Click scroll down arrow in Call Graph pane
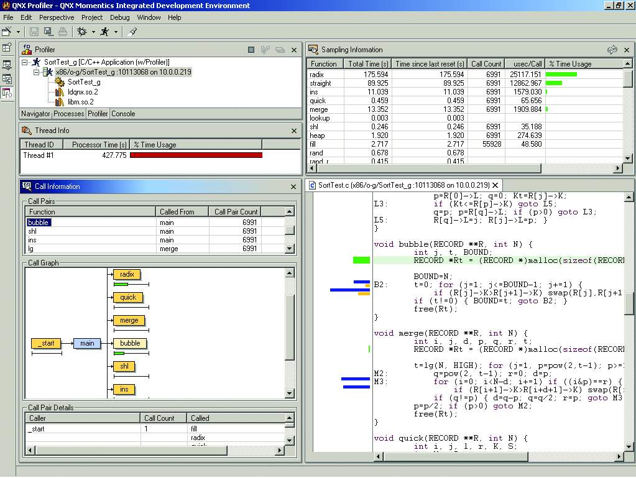636x478 pixels. 290,393
